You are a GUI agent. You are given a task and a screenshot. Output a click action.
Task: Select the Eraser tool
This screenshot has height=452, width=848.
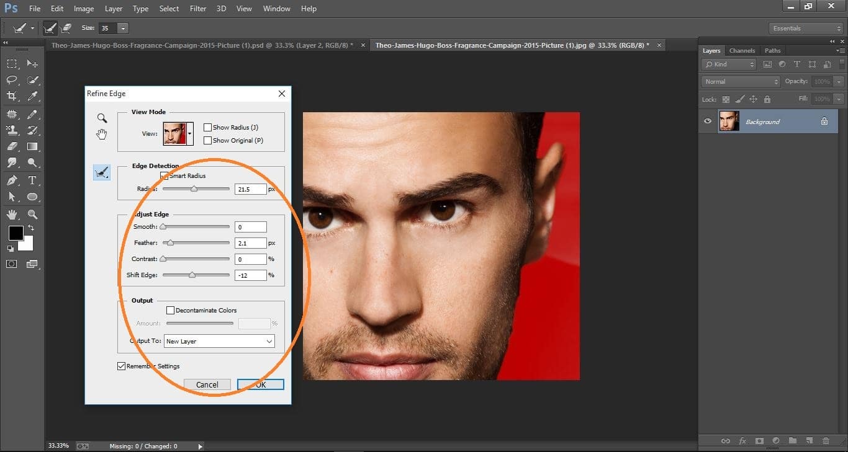coord(11,146)
